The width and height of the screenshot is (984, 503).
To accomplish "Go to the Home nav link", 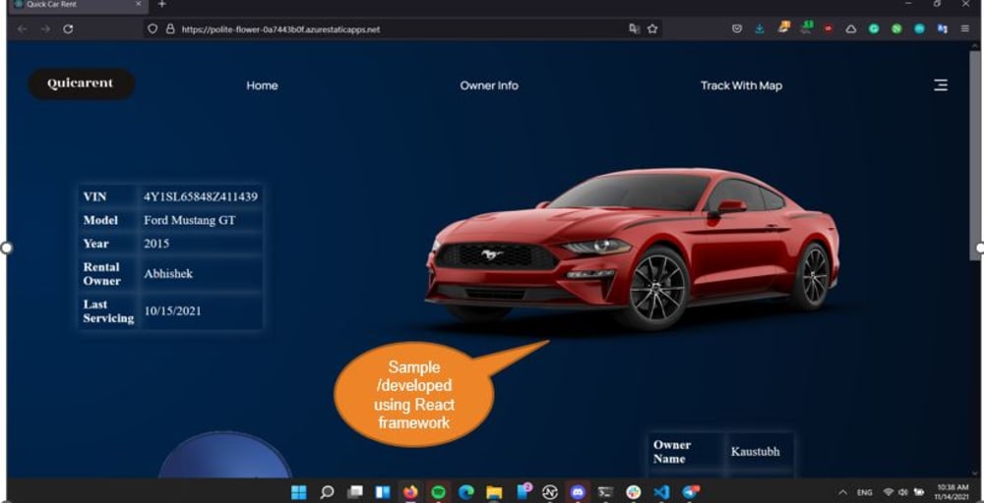I will pyautogui.click(x=263, y=85).
